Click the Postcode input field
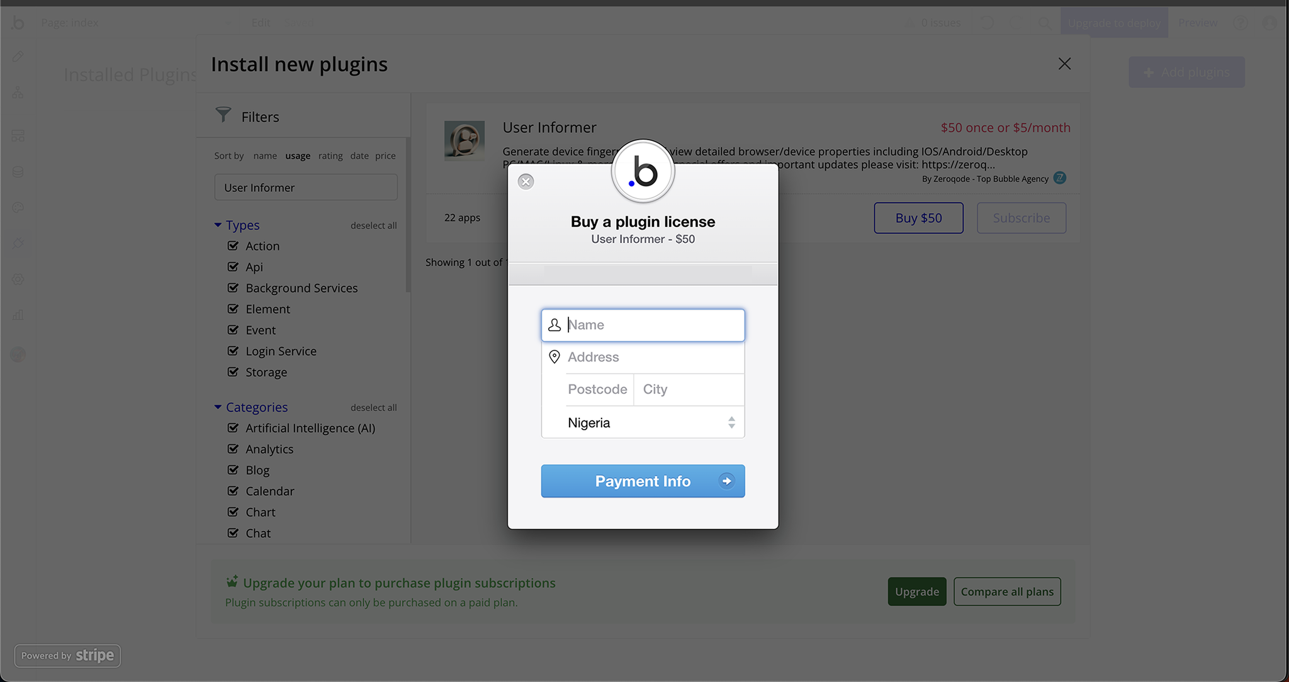This screenshot has width=1289, height=682. coord(597,389)
